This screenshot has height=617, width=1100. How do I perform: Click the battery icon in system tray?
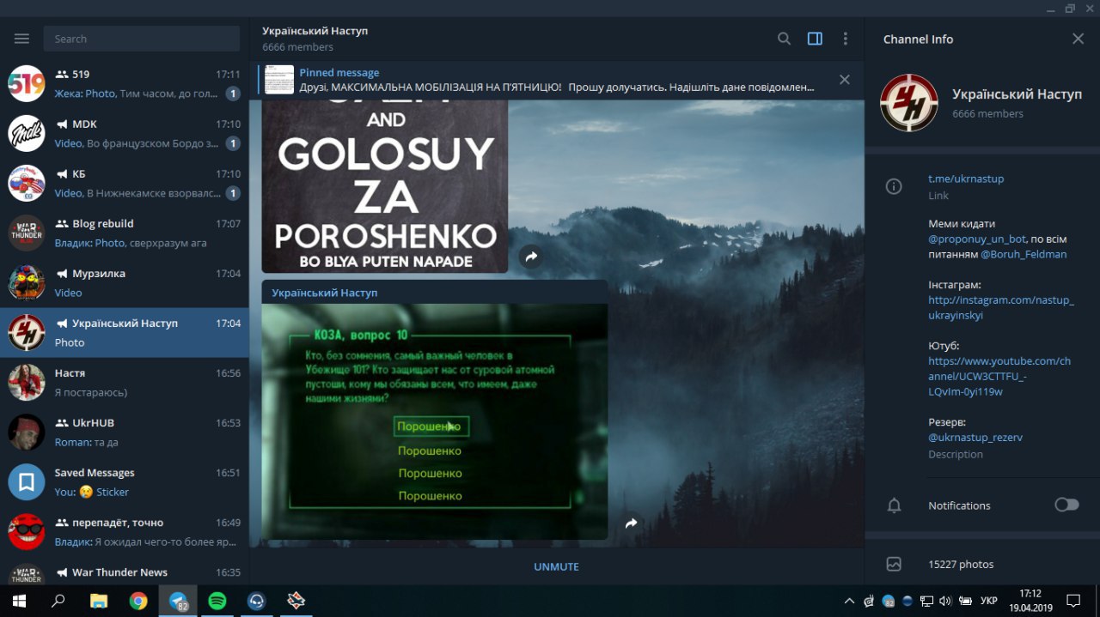(x=965, y=601)
